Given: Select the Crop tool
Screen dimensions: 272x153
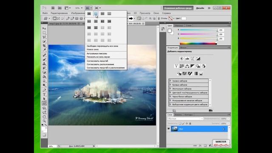Looking at the screenshot, I should coord(44,45).
